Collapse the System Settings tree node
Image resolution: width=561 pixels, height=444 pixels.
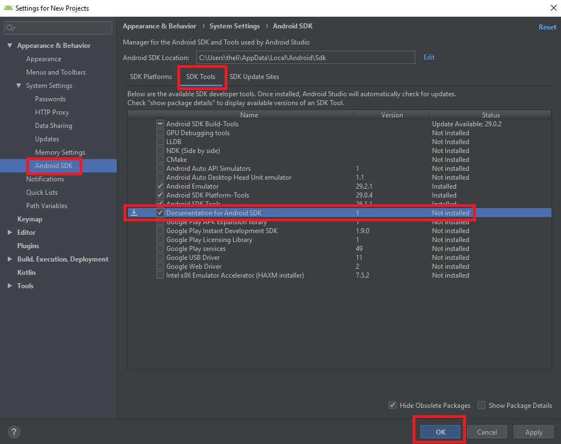tap(19, 86)
